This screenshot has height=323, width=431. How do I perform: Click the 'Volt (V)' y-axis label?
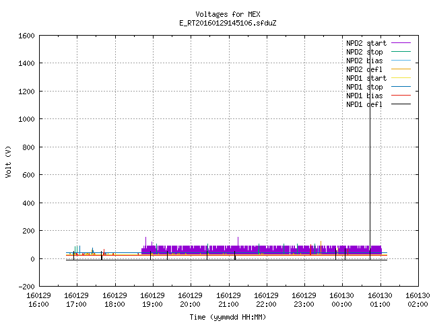[x=8, y=162]
